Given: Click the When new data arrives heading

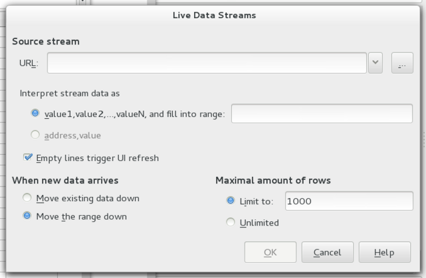Looking at the screenshot, I should point(65,180).
